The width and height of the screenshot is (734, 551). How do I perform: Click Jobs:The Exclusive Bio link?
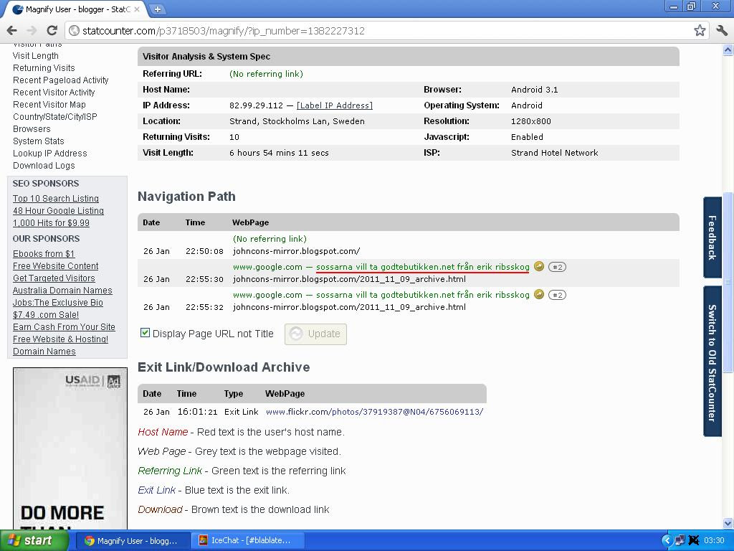click(58, 302)
